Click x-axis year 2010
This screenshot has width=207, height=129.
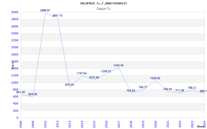[x=45, y=124]
